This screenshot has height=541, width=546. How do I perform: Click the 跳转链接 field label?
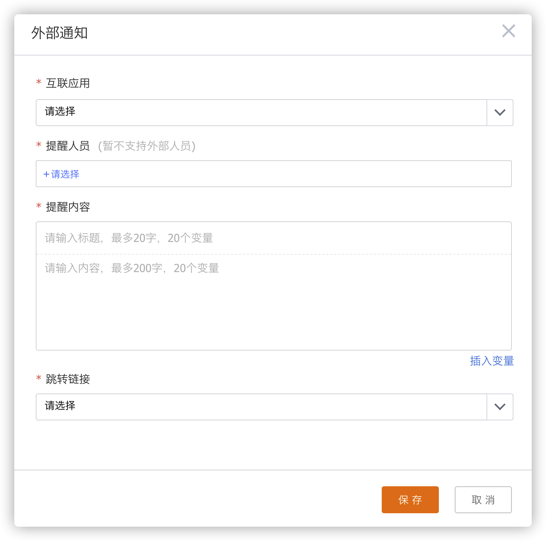point(68,379)
